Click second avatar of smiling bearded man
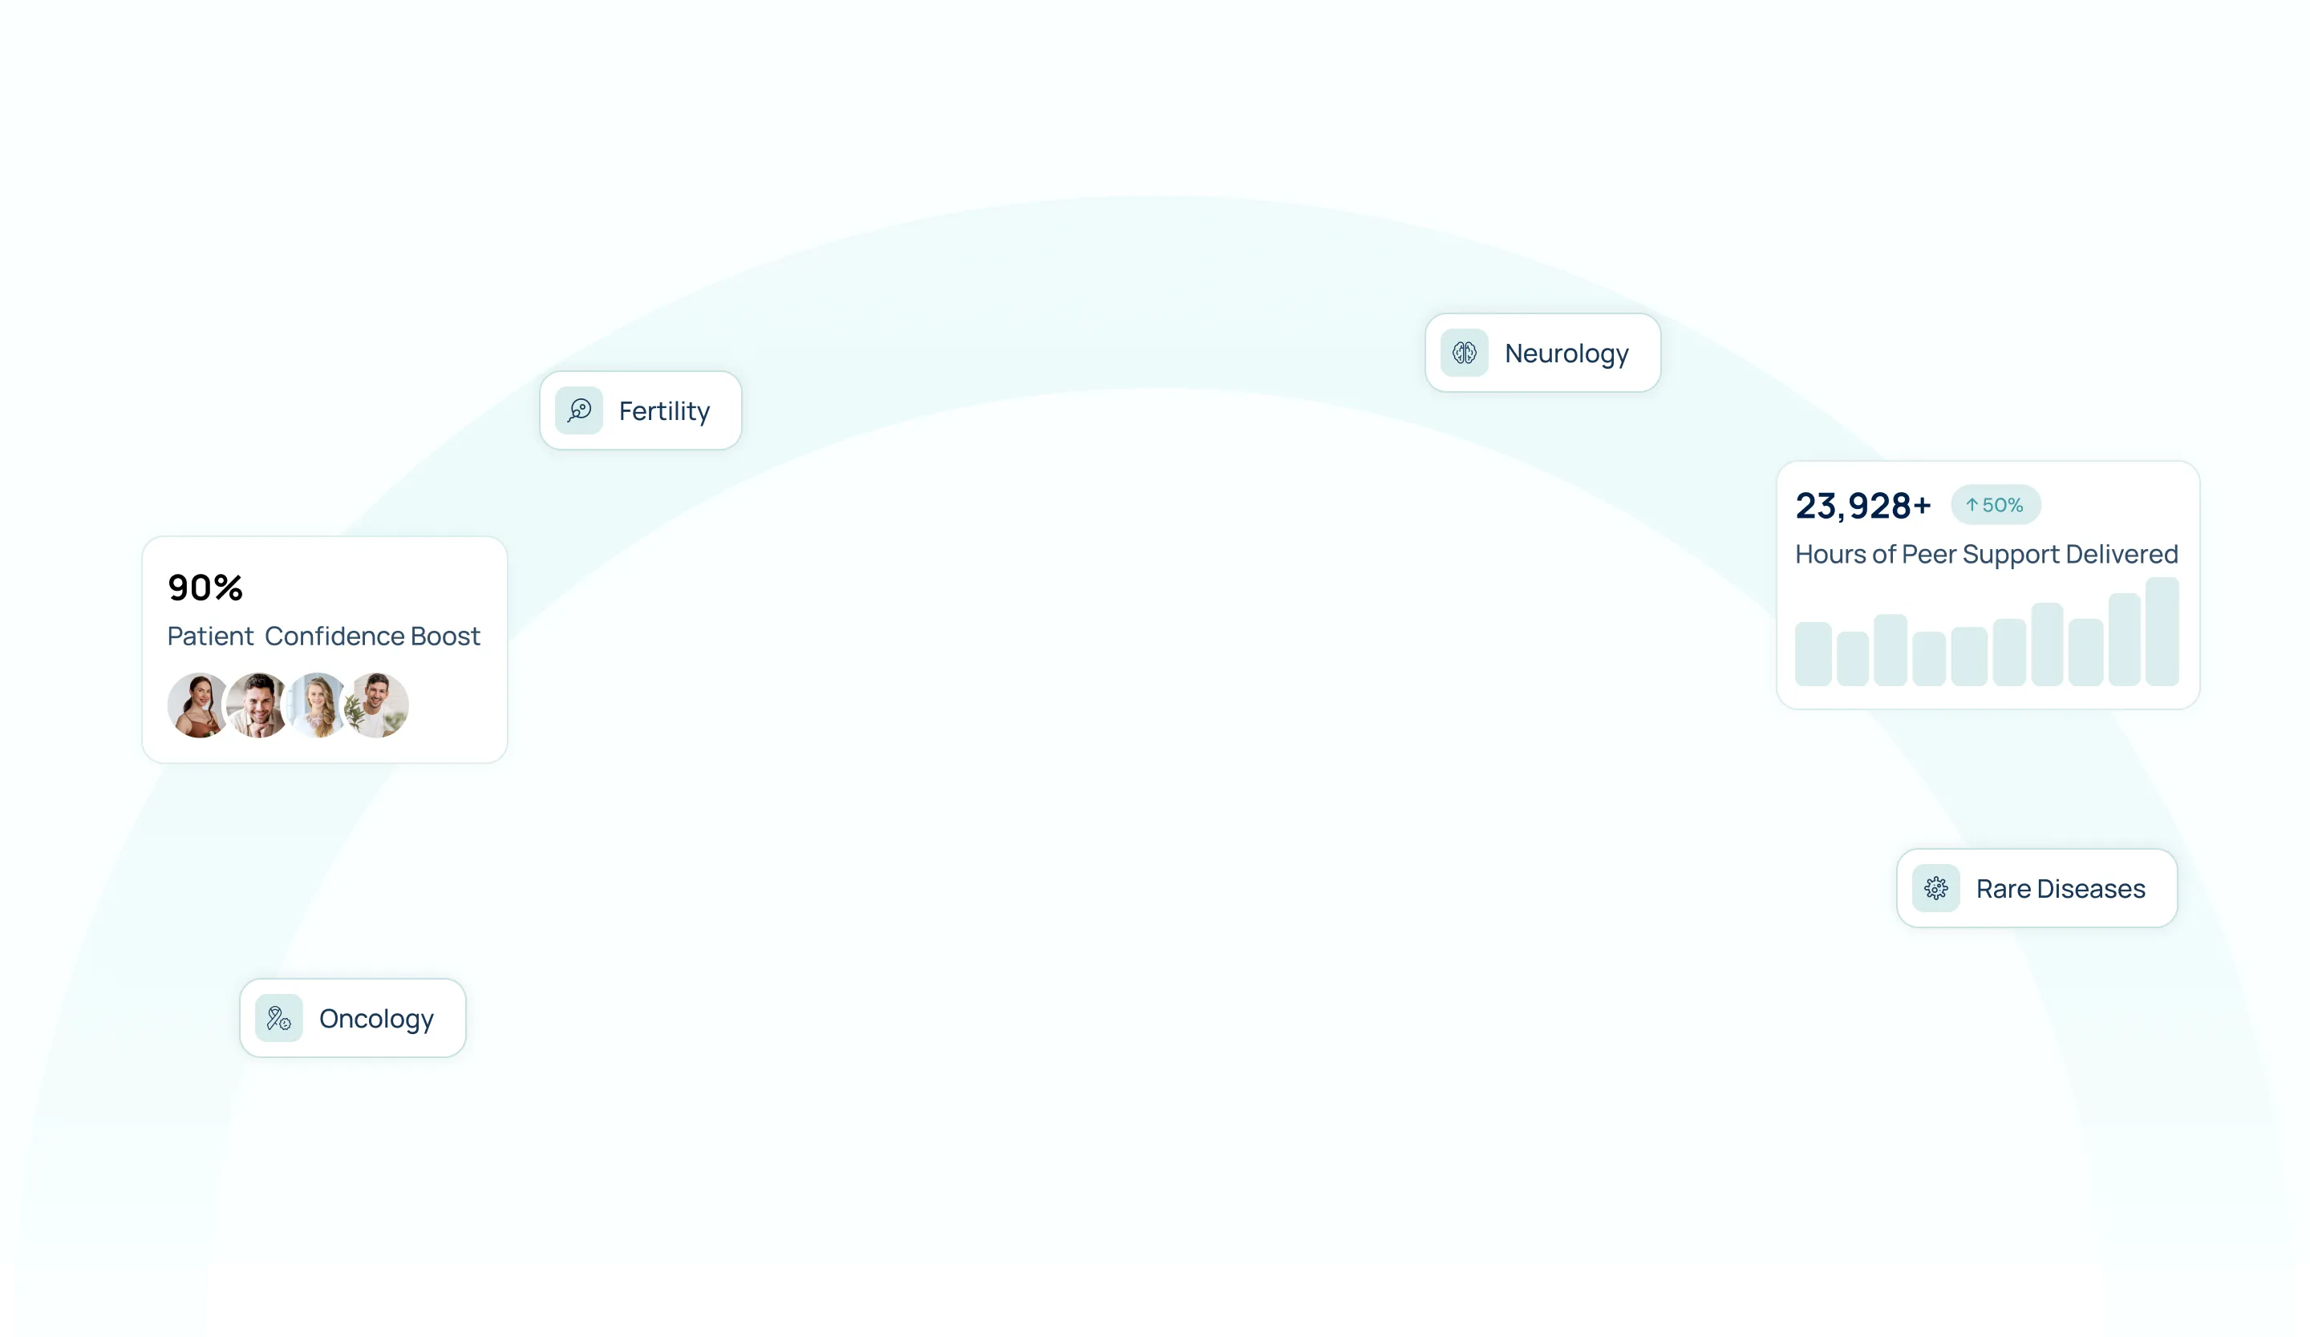2310x1337 pixels. [257, 705]
